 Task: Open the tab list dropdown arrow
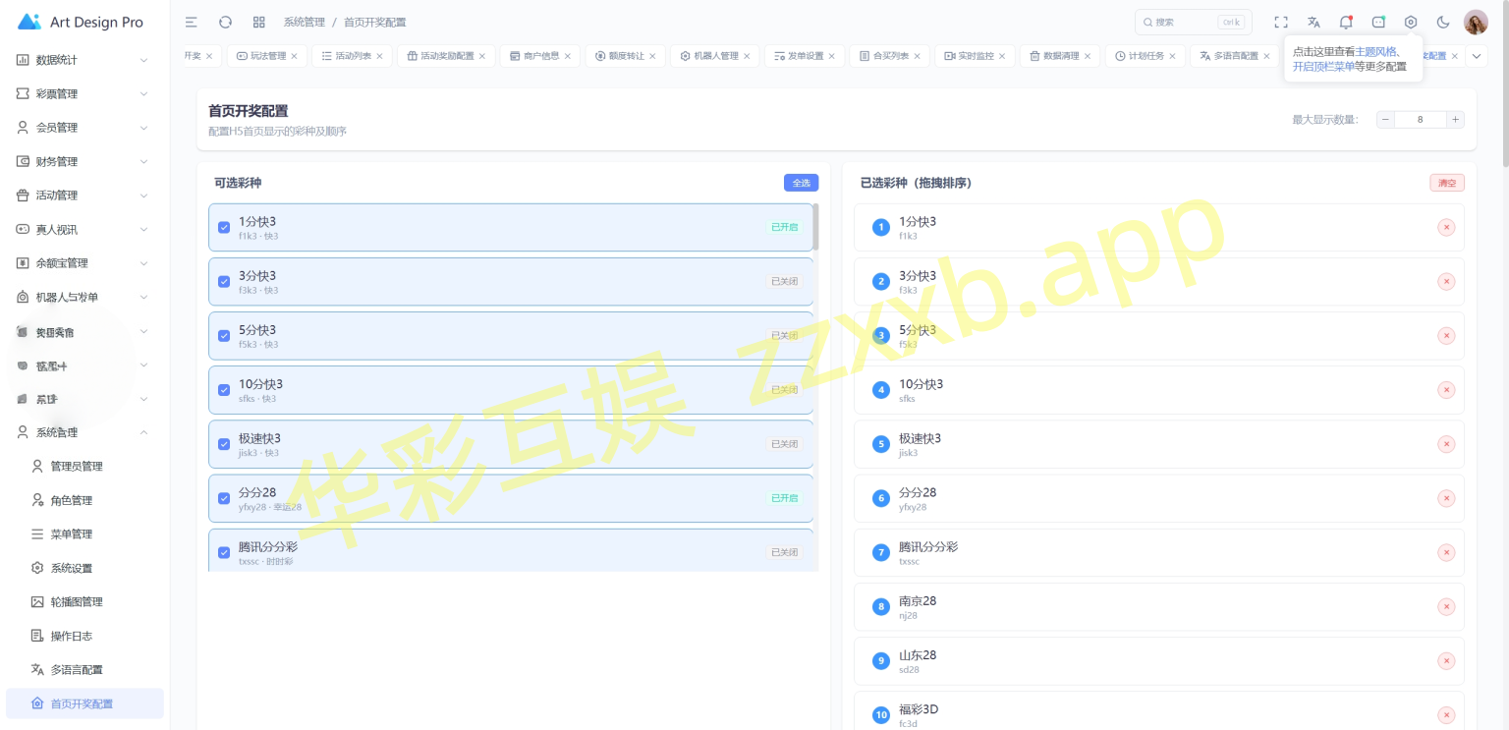1477,56
